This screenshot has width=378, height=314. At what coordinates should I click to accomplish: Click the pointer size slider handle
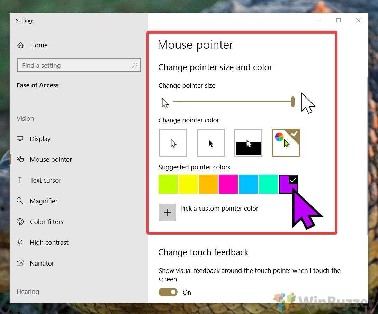[293, 102]
